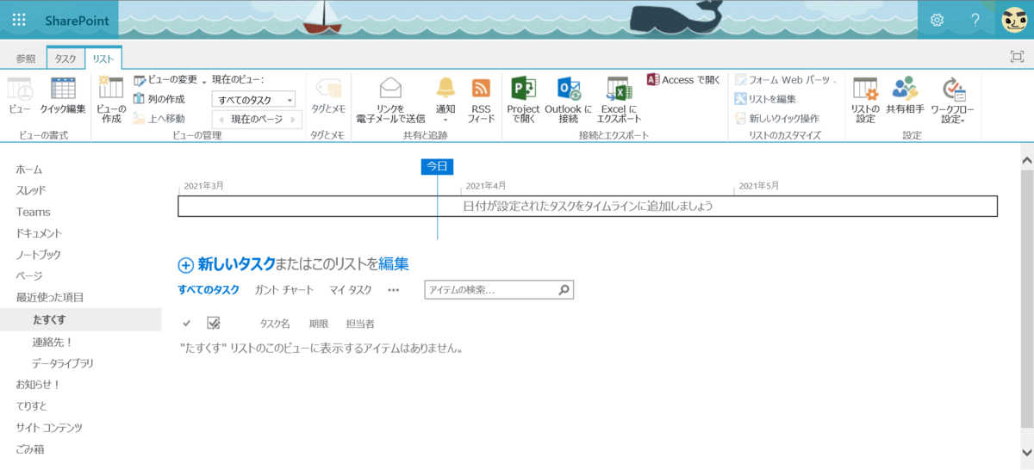1034x470 pixels.
Task: Click the 新しいタスク link
Action: (237, 264)
